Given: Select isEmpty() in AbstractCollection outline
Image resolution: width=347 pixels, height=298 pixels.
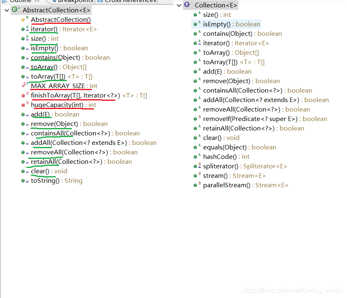Looking at the screenshot, I should point(59,48).
